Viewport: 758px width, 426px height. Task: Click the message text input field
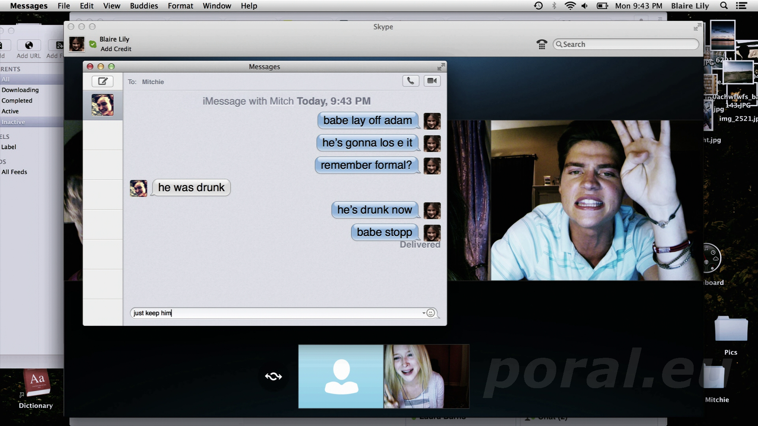click(284, 313)
